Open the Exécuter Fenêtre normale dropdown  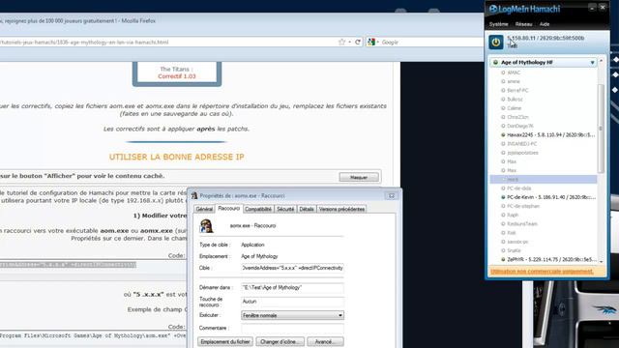point(292,315)
